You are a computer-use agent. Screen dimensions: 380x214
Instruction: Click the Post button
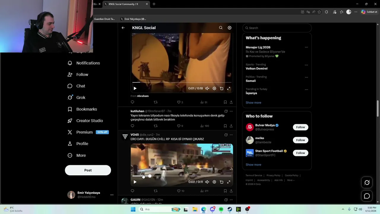pos(88,170)
